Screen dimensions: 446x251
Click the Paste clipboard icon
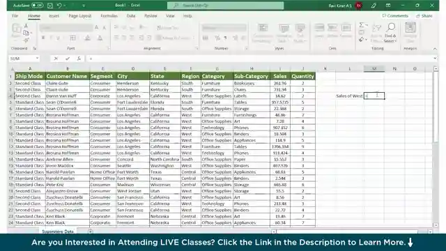(16, 29)
